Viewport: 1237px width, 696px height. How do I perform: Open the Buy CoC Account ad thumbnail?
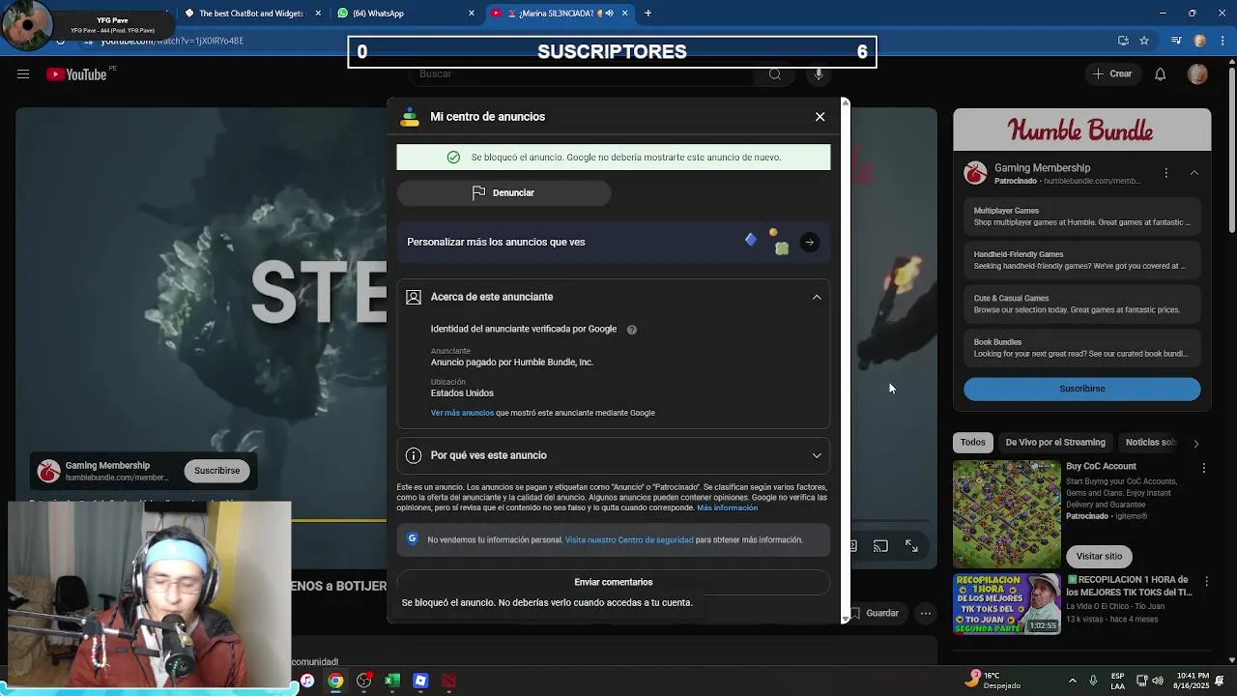tap(1006, 514)
